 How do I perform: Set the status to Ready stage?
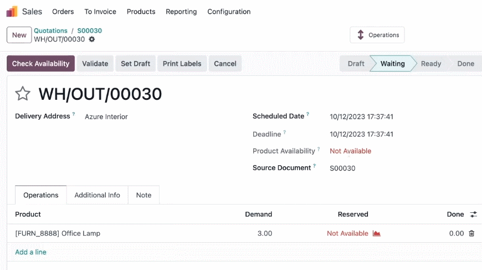tap(431, 64)
